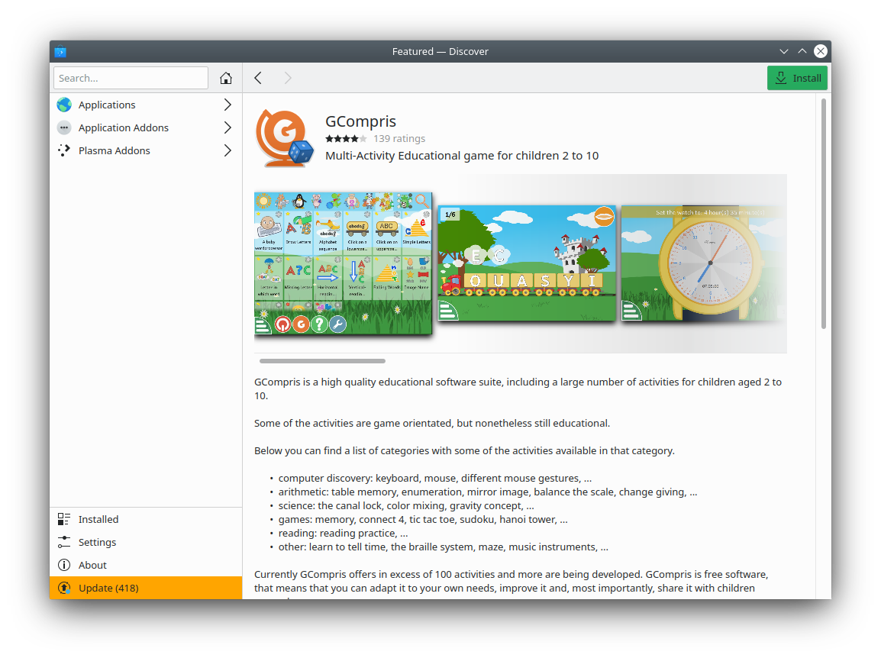Click the Multi-Activity Educational game subtitle
The width and height of the screenshot is (881, 658).
point(462,156)
